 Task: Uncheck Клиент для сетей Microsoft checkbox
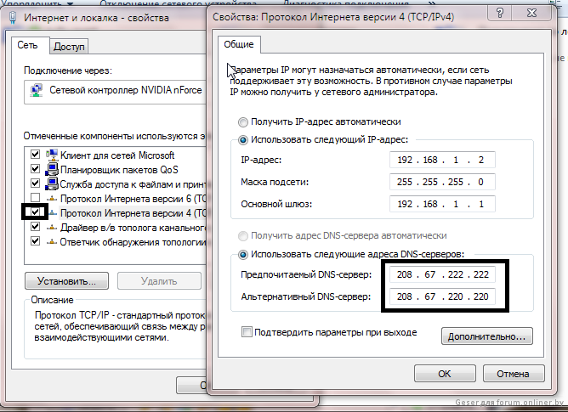pos(35,155)
